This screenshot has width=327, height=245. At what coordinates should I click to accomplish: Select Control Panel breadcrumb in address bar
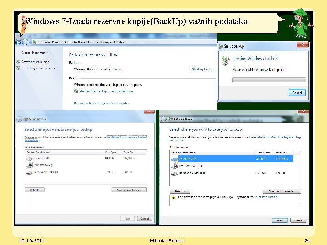[50, 42]
